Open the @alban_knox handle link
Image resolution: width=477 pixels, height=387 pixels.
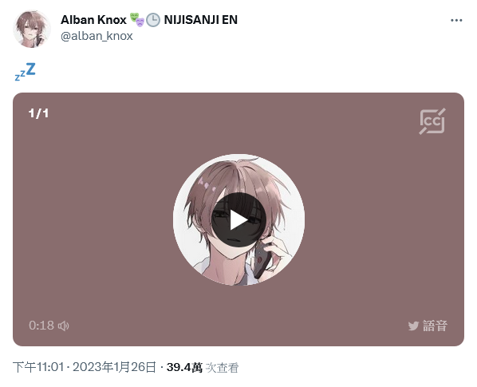(x=97, y=36)
